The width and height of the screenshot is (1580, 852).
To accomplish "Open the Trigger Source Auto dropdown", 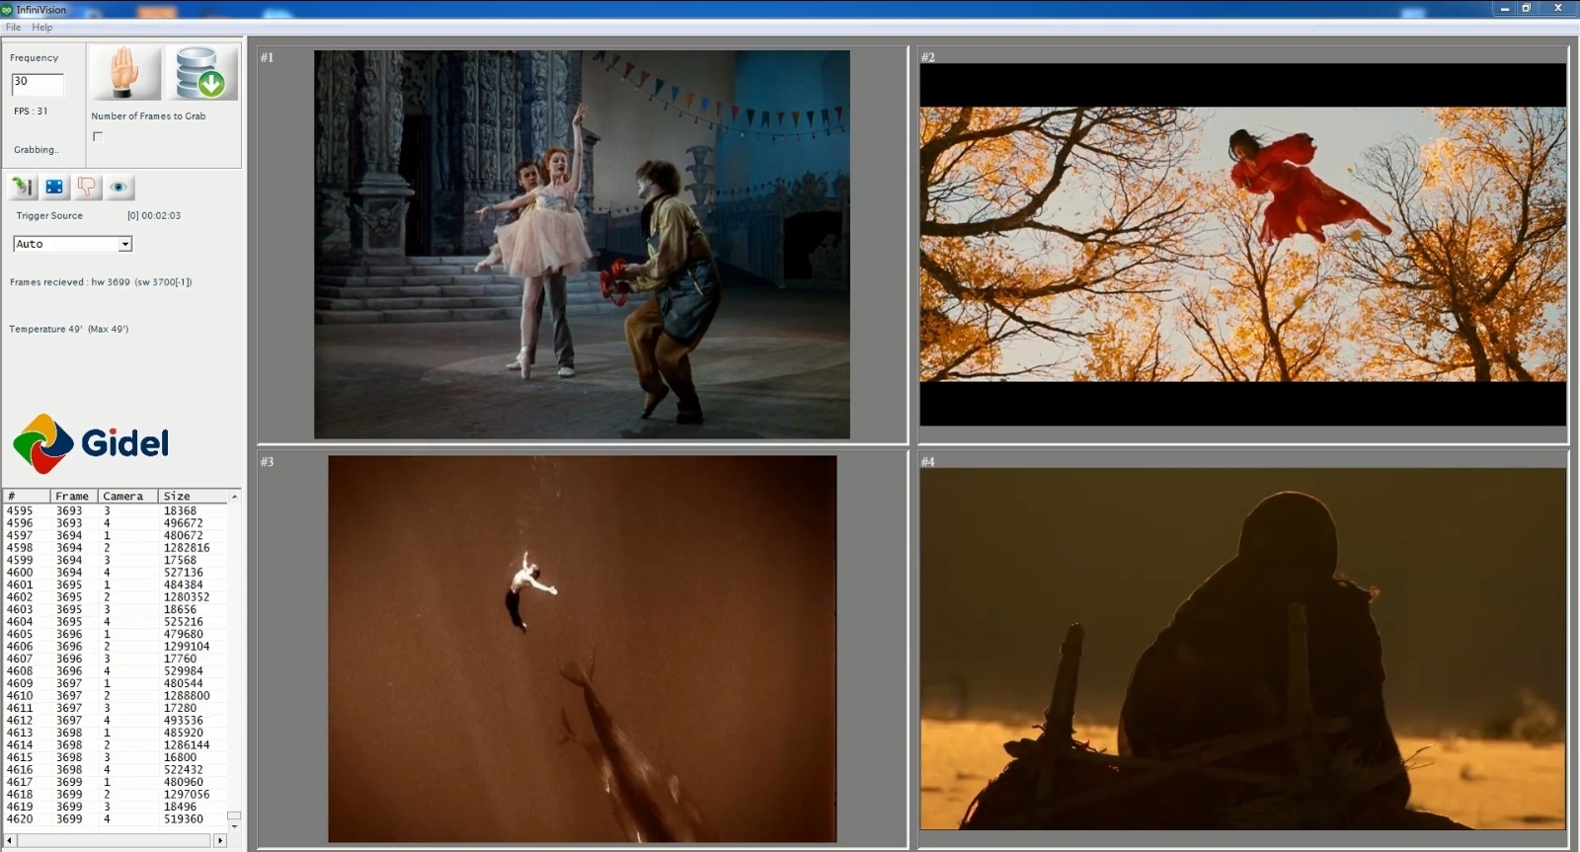I will click(x=125, y=244).
